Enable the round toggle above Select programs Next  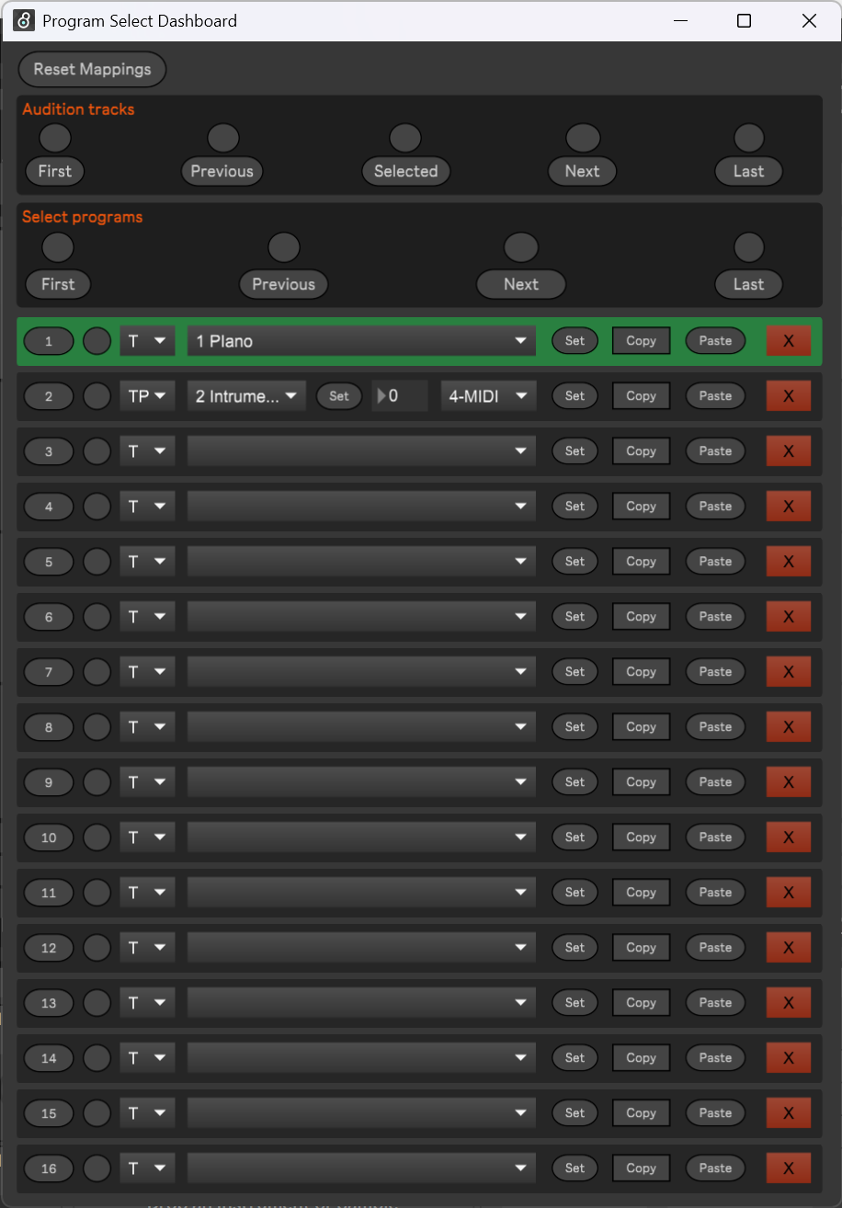click(x=521, y=247)
